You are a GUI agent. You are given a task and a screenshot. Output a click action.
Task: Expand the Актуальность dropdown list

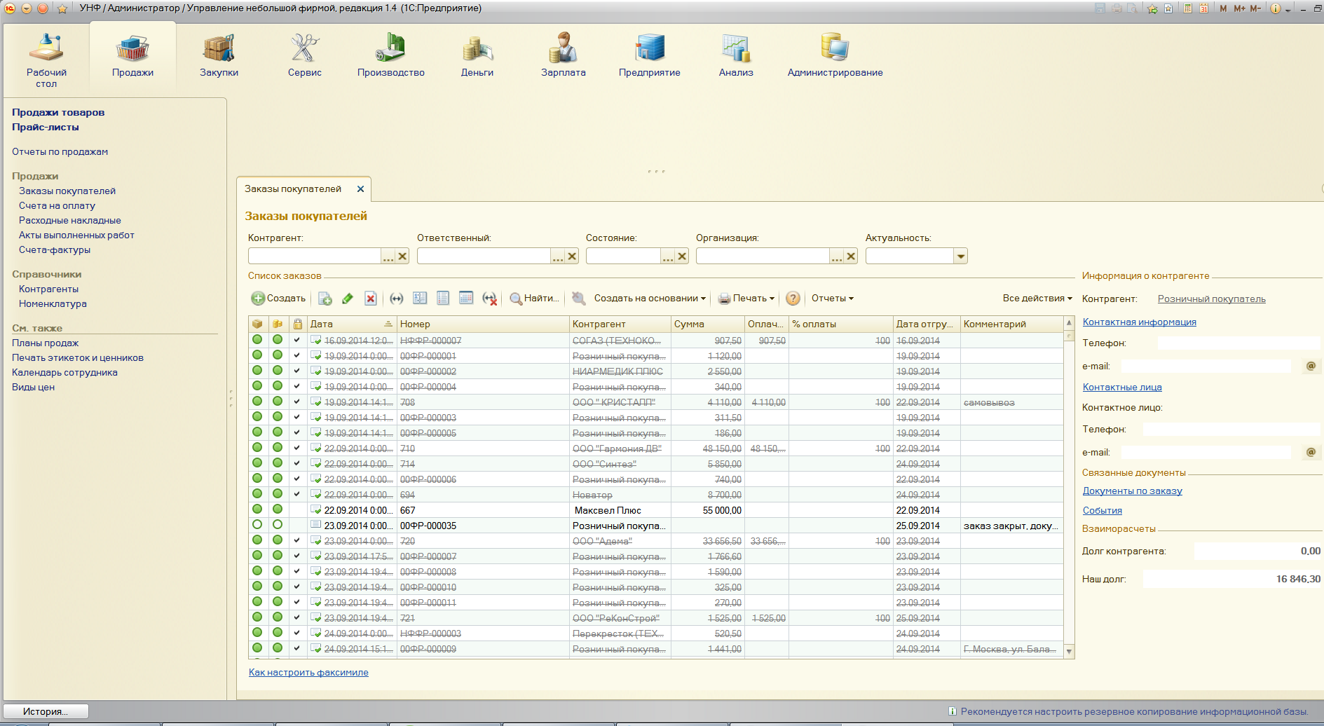coord(960,256)
